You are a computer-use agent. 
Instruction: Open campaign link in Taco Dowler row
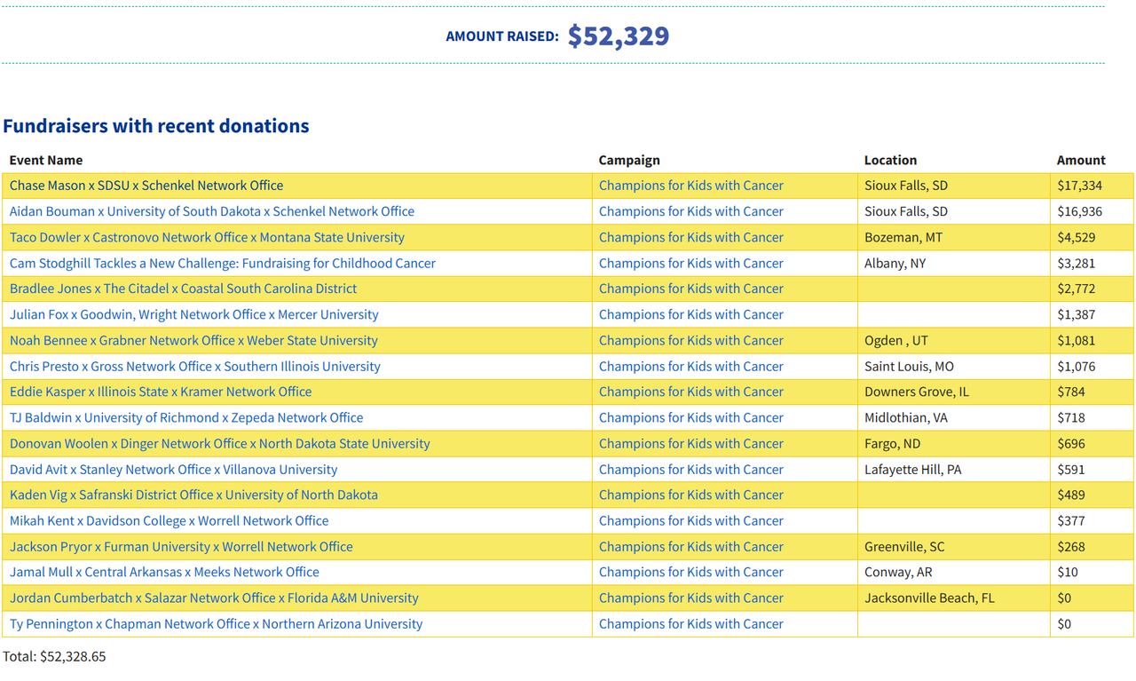(x=691, y=237)
